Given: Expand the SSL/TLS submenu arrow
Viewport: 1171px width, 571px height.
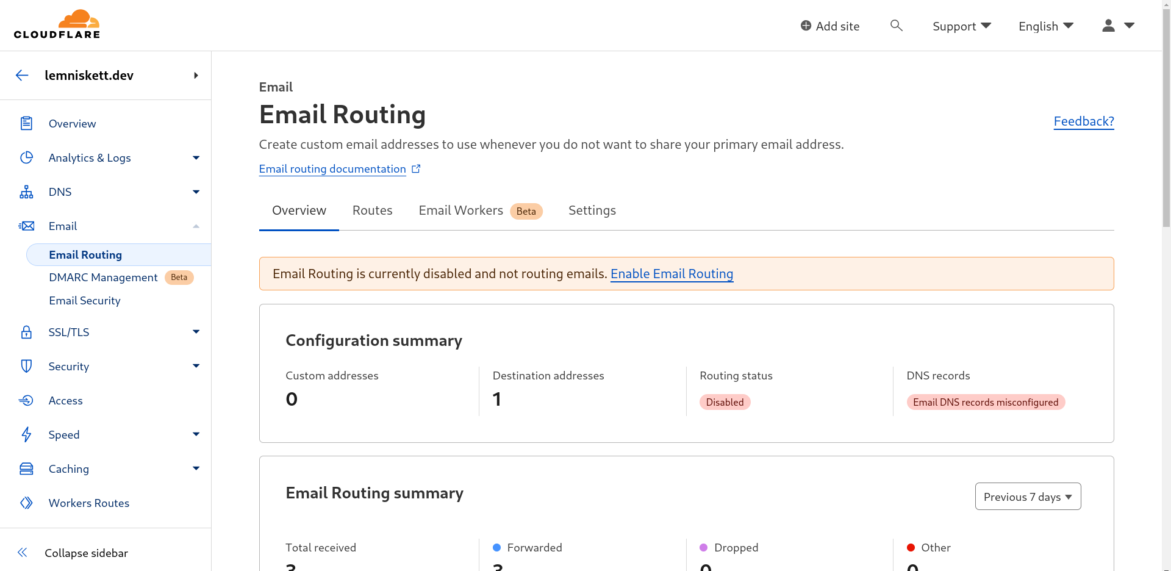Looking at the screenshot, I should [x=196, y=332].
